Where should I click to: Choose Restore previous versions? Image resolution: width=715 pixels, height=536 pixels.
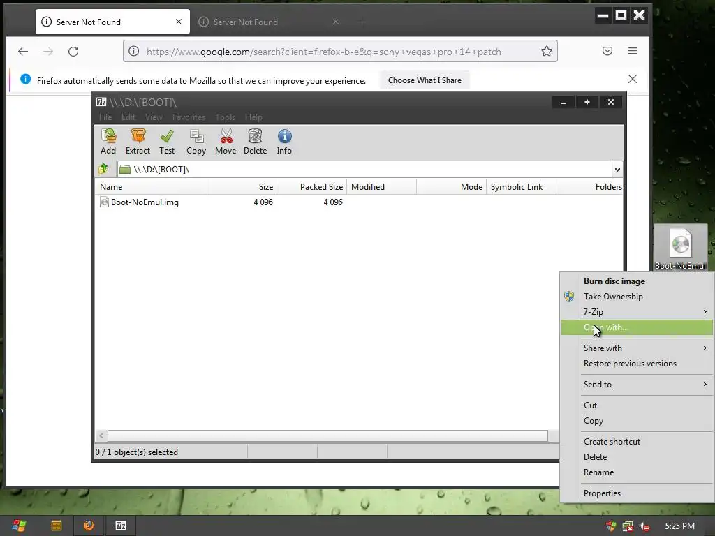(637, 363)
